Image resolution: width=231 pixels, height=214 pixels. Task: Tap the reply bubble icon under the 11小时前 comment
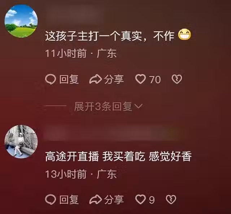[51, 79]
